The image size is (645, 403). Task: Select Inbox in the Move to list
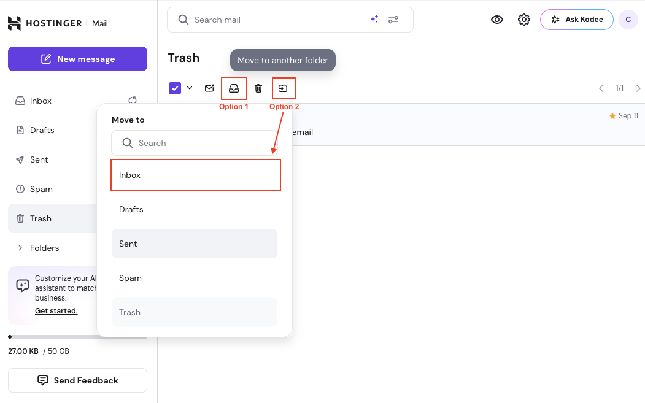195,175
